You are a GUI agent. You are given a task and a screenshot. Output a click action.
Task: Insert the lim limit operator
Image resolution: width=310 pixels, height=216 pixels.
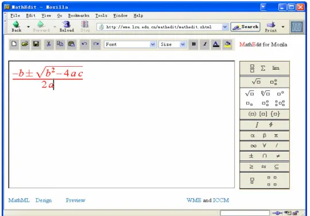275,68
